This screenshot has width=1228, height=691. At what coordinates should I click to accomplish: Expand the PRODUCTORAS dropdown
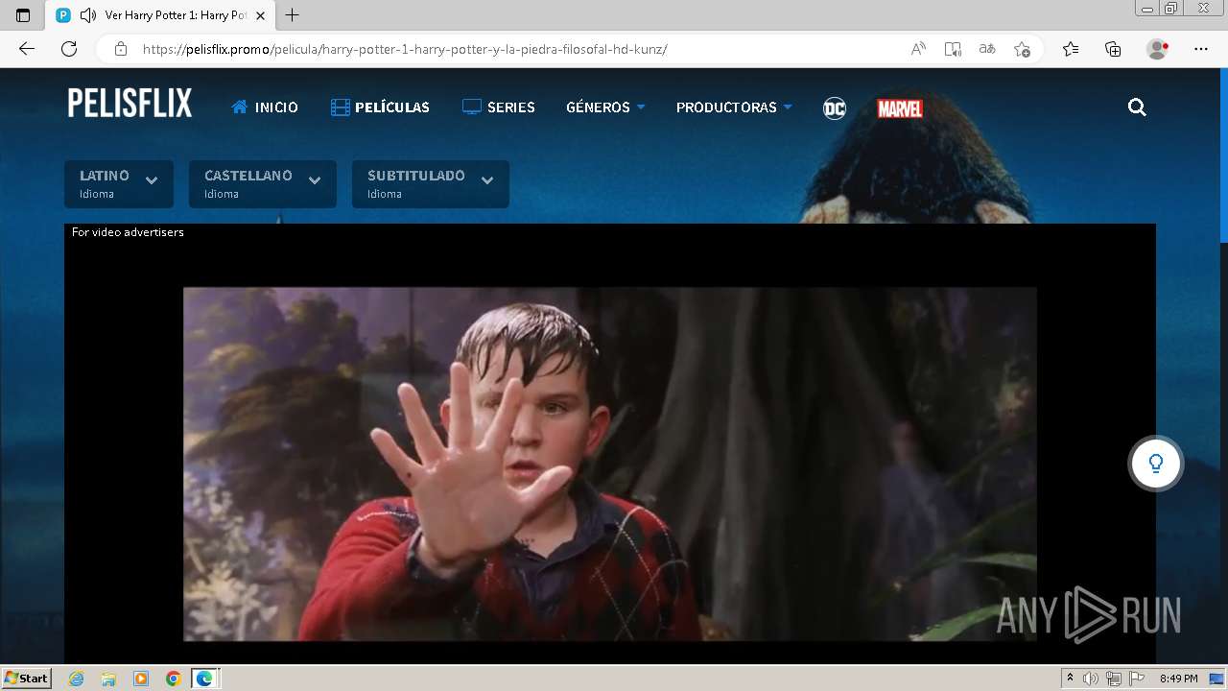point(734,107)
